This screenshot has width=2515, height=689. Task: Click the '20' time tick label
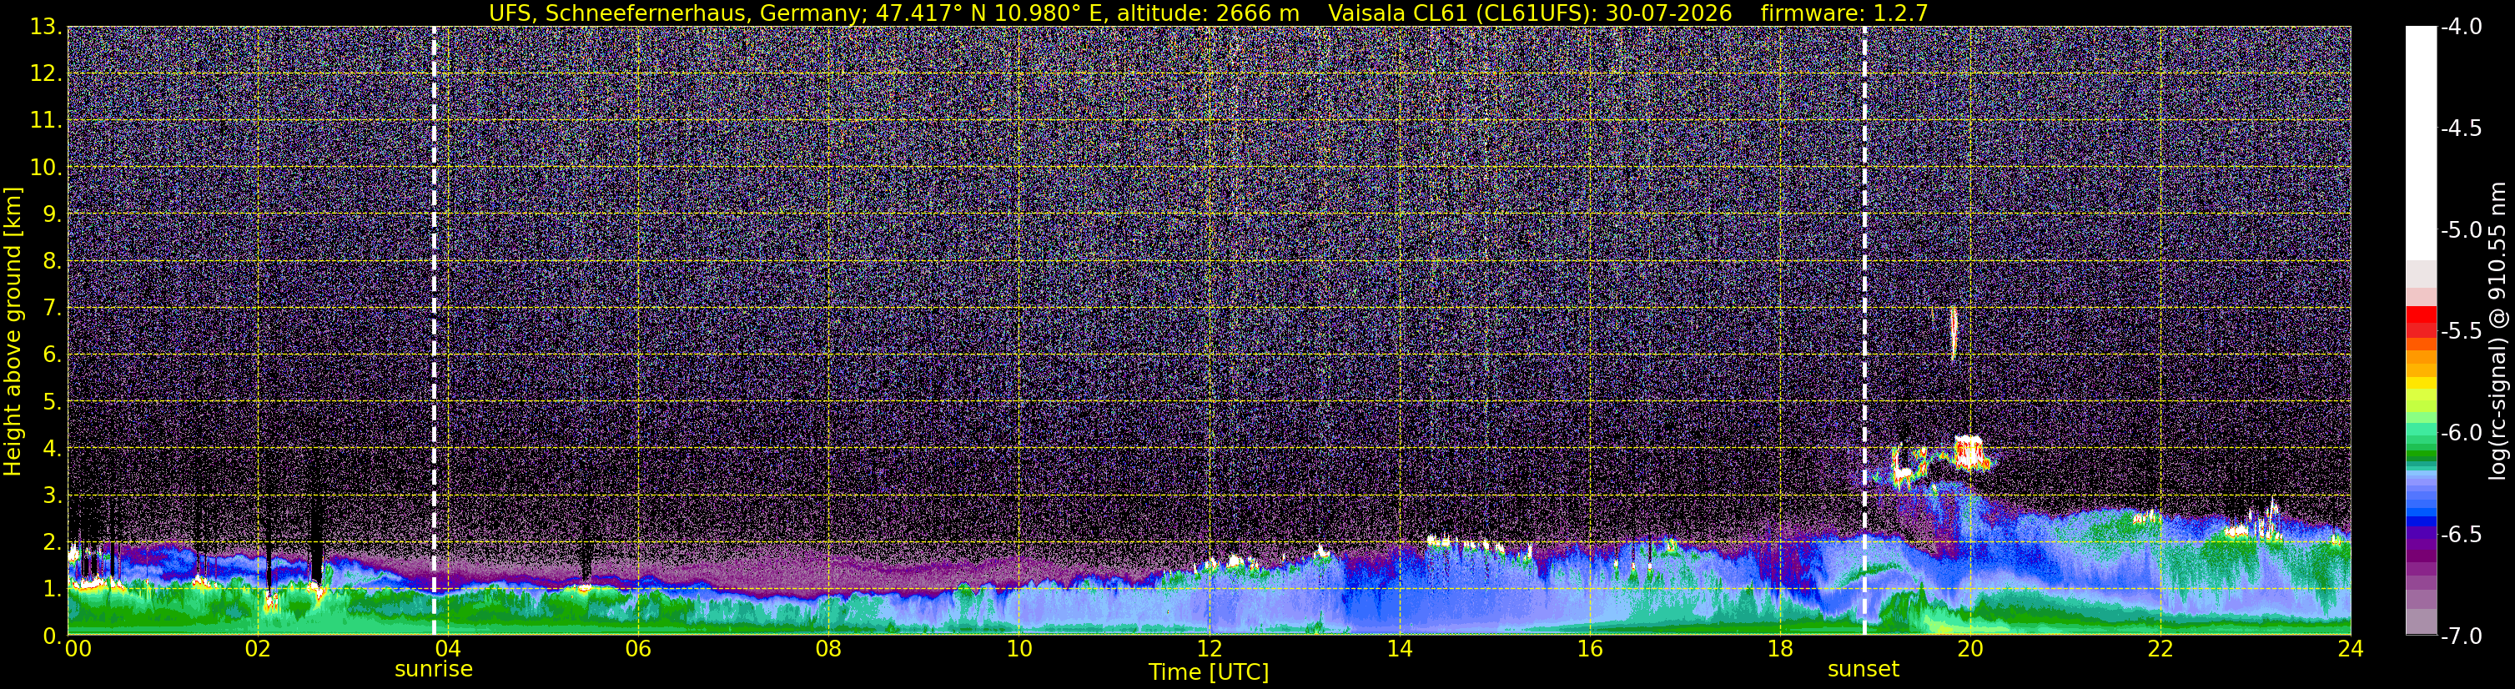click(x=1970, y=649)
